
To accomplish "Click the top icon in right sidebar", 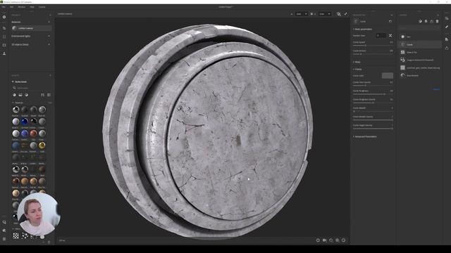I will click(447, 18).
